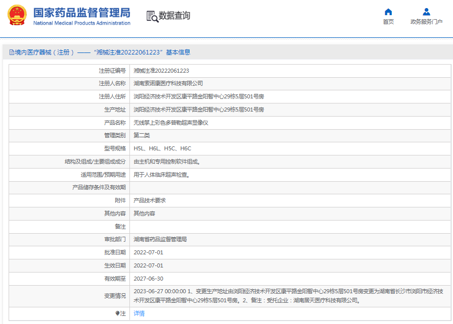This screenshot has width=453, height=324.
Task: Click National Medical Products Administration subtitle
Action: pyautogui.click(x=82, y=23)
